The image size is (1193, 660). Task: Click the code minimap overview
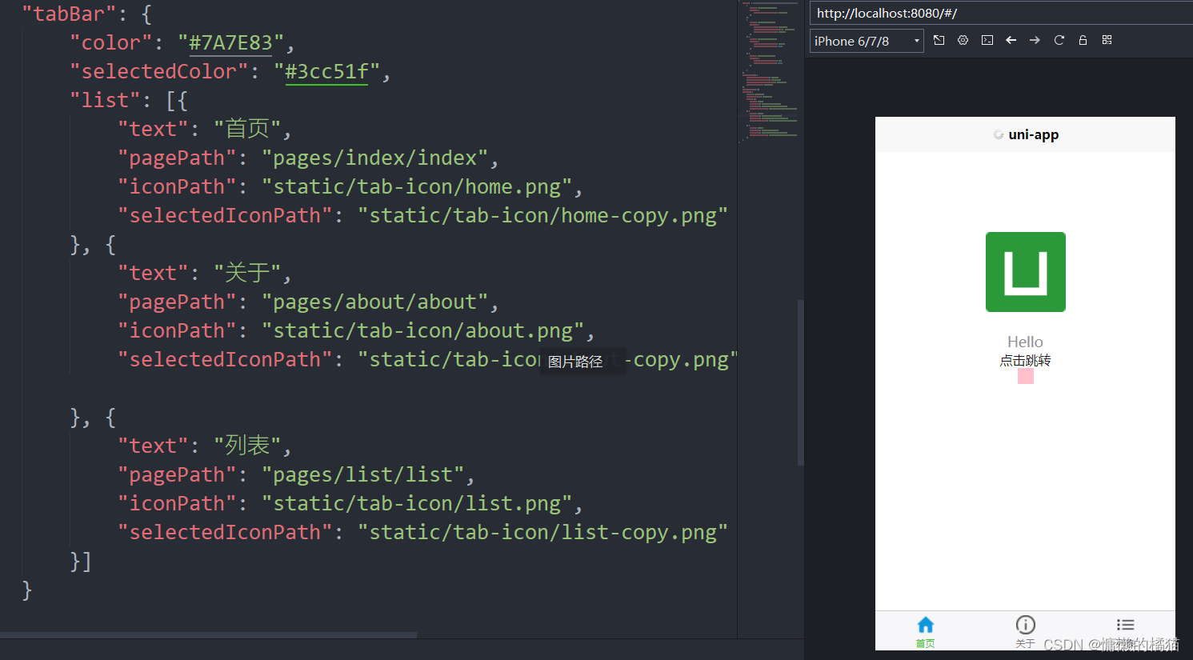pos(769,72)
